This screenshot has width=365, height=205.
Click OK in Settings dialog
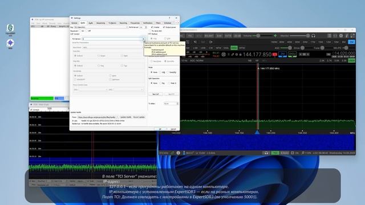pyautogui.click(x=160, y=129)
